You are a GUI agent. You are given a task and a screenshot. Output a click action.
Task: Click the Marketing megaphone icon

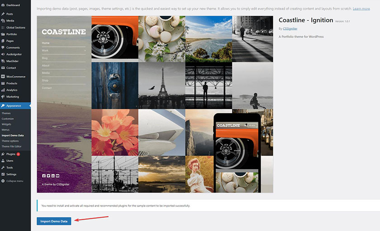click(3, 97)
